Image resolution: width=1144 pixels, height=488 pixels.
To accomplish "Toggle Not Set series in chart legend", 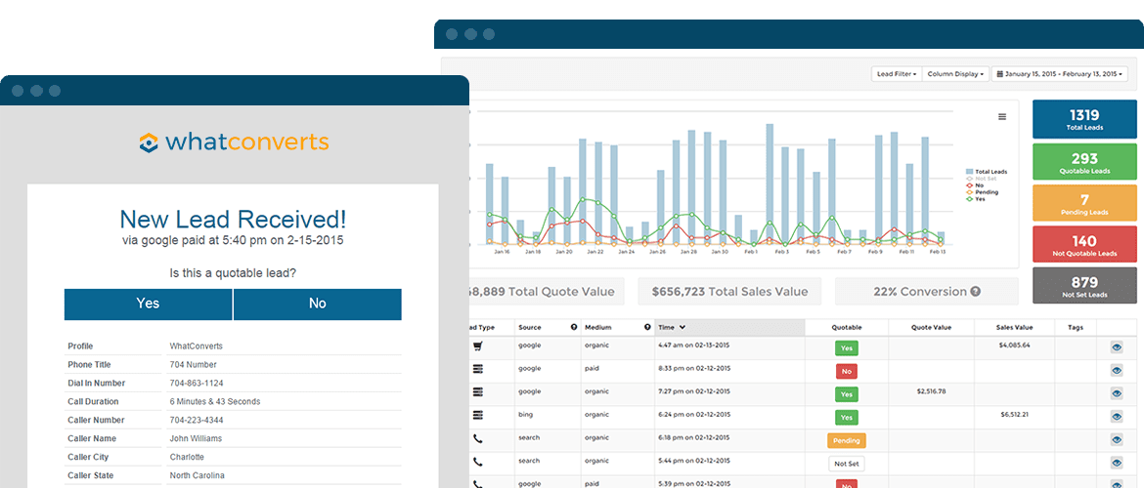I will click(980, 178).
